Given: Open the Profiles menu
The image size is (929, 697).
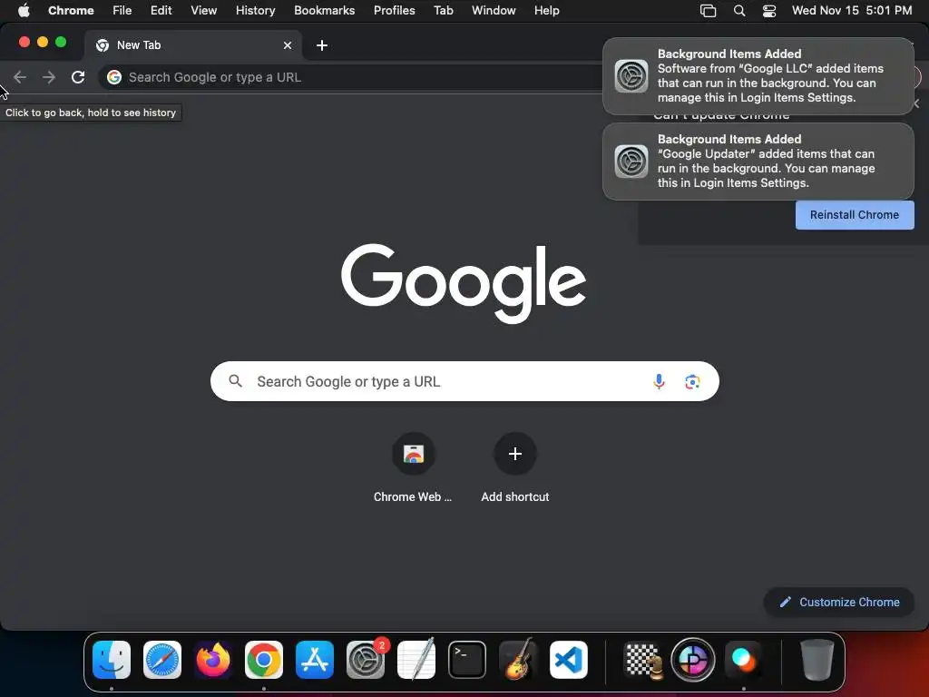Looking at the screenshot, I should click(395, 10).
